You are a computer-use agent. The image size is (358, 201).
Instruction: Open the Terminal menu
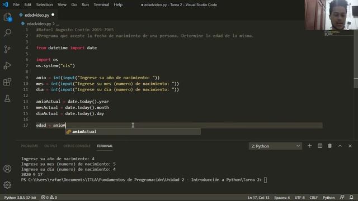(x=101, y=4)
